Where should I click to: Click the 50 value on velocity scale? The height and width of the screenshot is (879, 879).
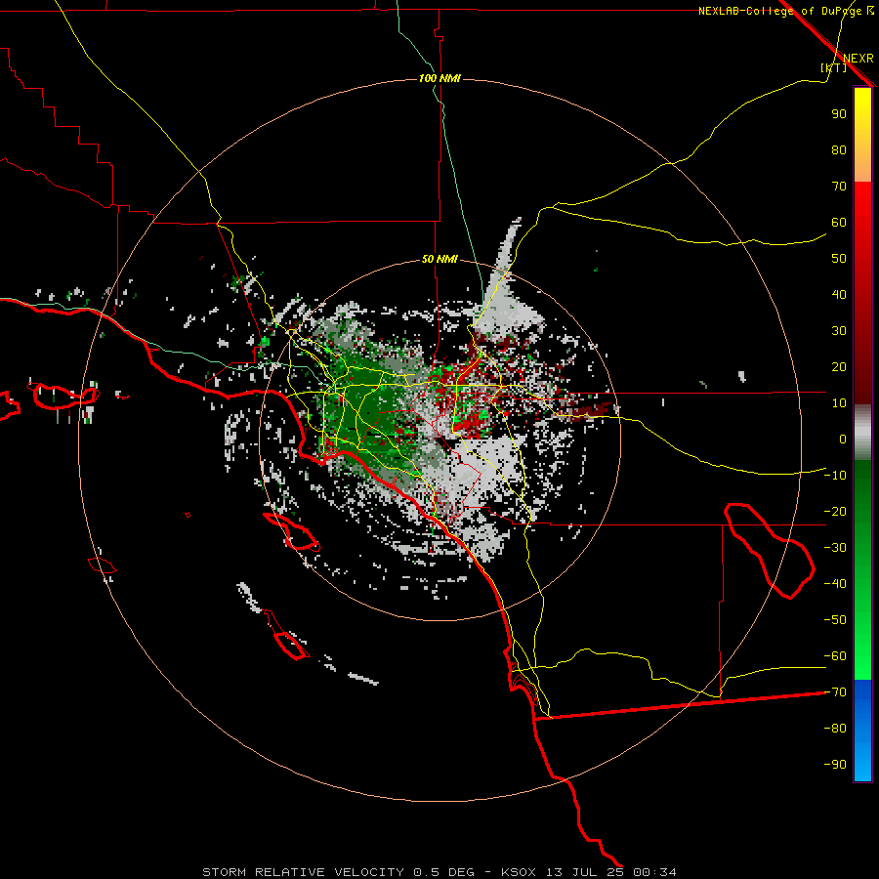839,259
